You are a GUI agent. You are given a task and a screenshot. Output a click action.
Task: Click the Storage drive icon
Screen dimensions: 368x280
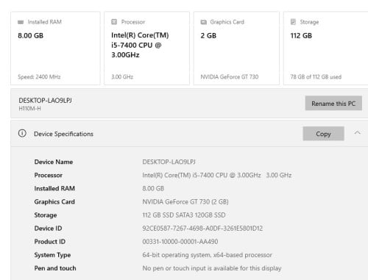pos(293,22)
